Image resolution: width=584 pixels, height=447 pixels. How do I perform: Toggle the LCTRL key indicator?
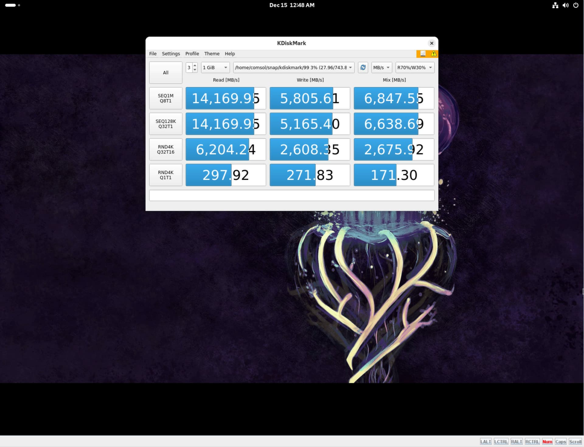coord(501,442)
